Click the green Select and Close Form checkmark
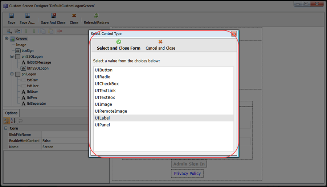The image size is (327, 187). pyautogui.click(x=119, y=42)
